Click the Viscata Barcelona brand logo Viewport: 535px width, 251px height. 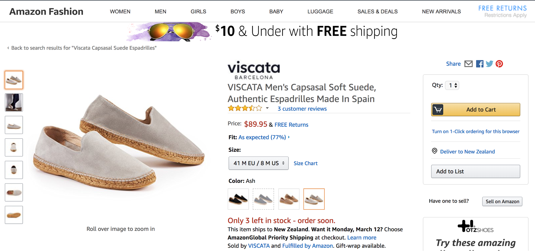254,70
